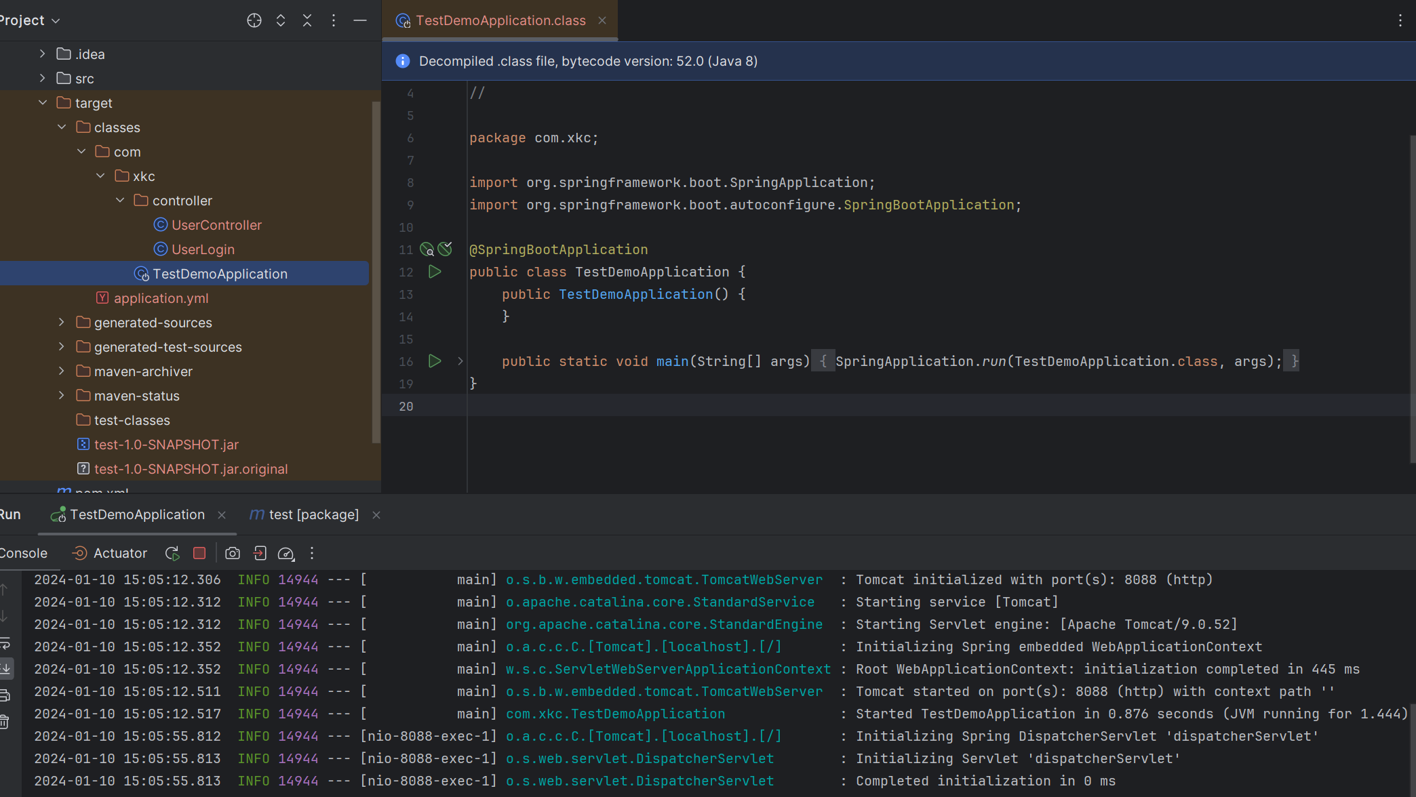Image resolution: width=1416 pixels, height=797 pixels.
Task: Open UserController class in tree
Action: [216, 225]
